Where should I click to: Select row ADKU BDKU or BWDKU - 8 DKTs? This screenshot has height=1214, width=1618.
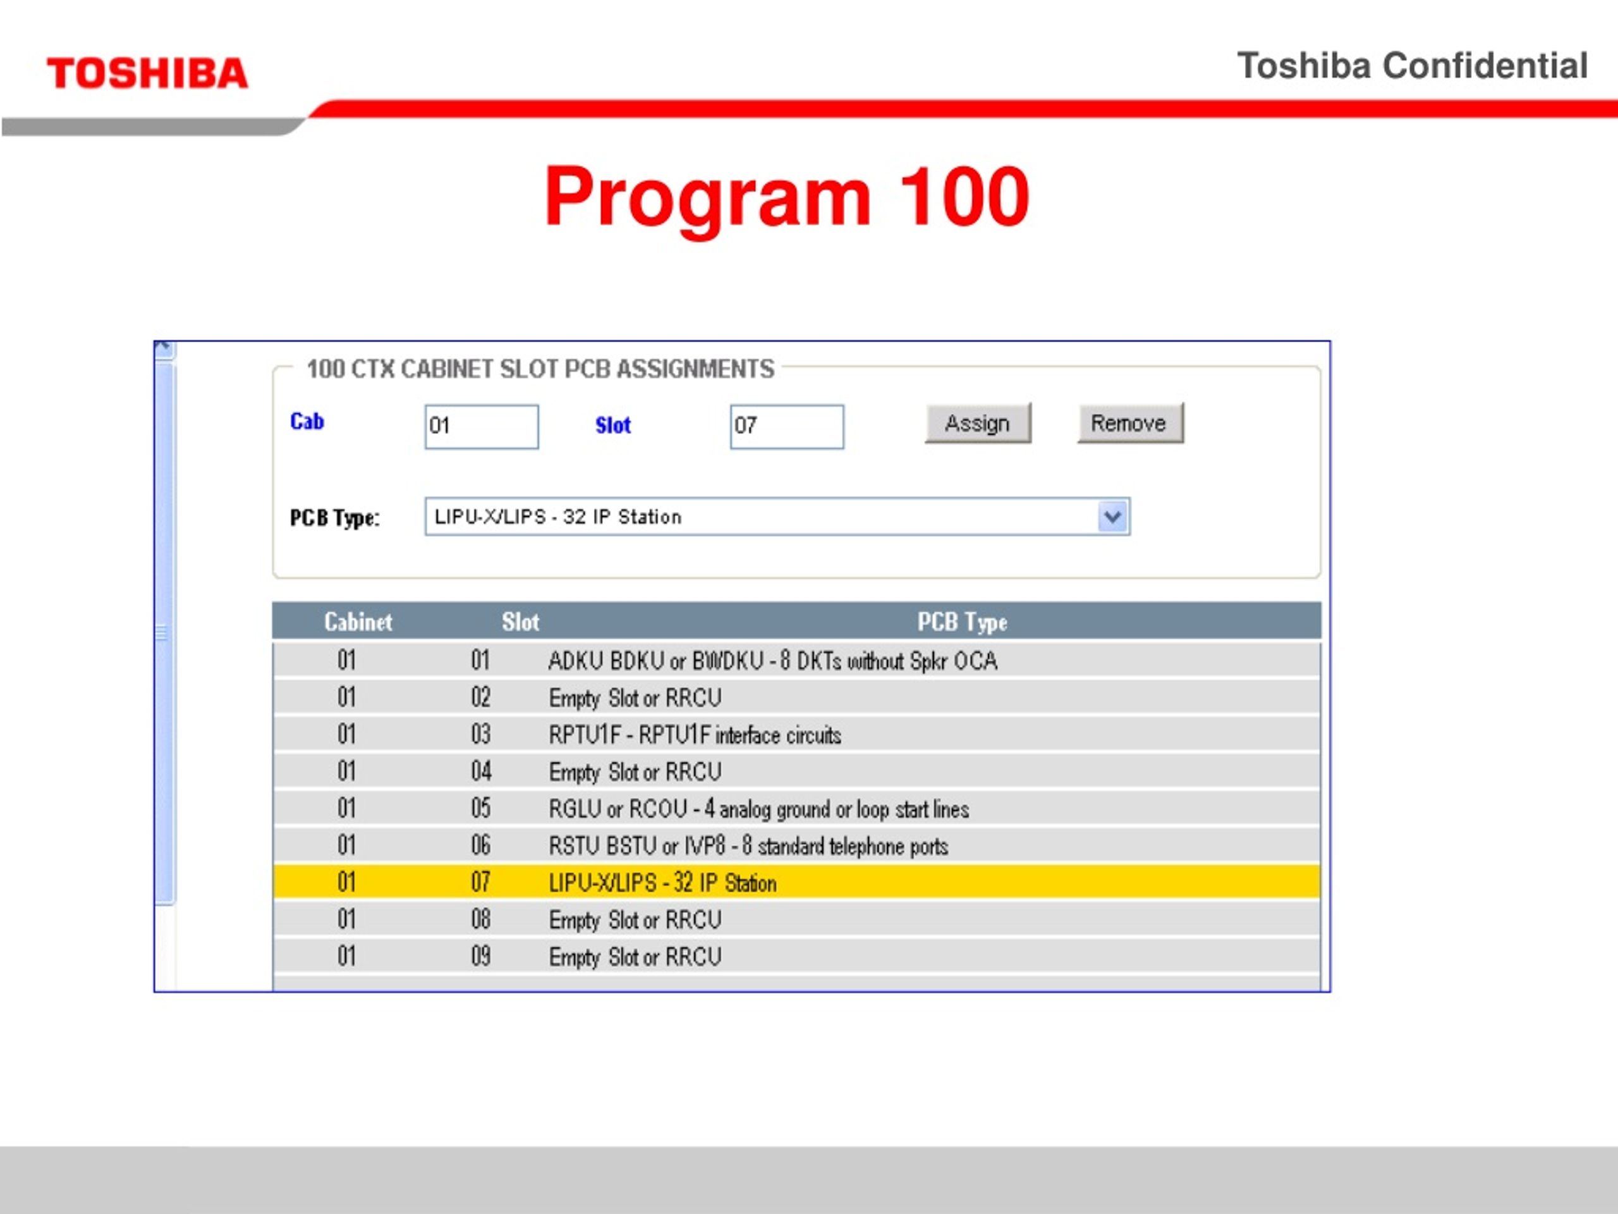pyautogui.click(x=796, y=661)
